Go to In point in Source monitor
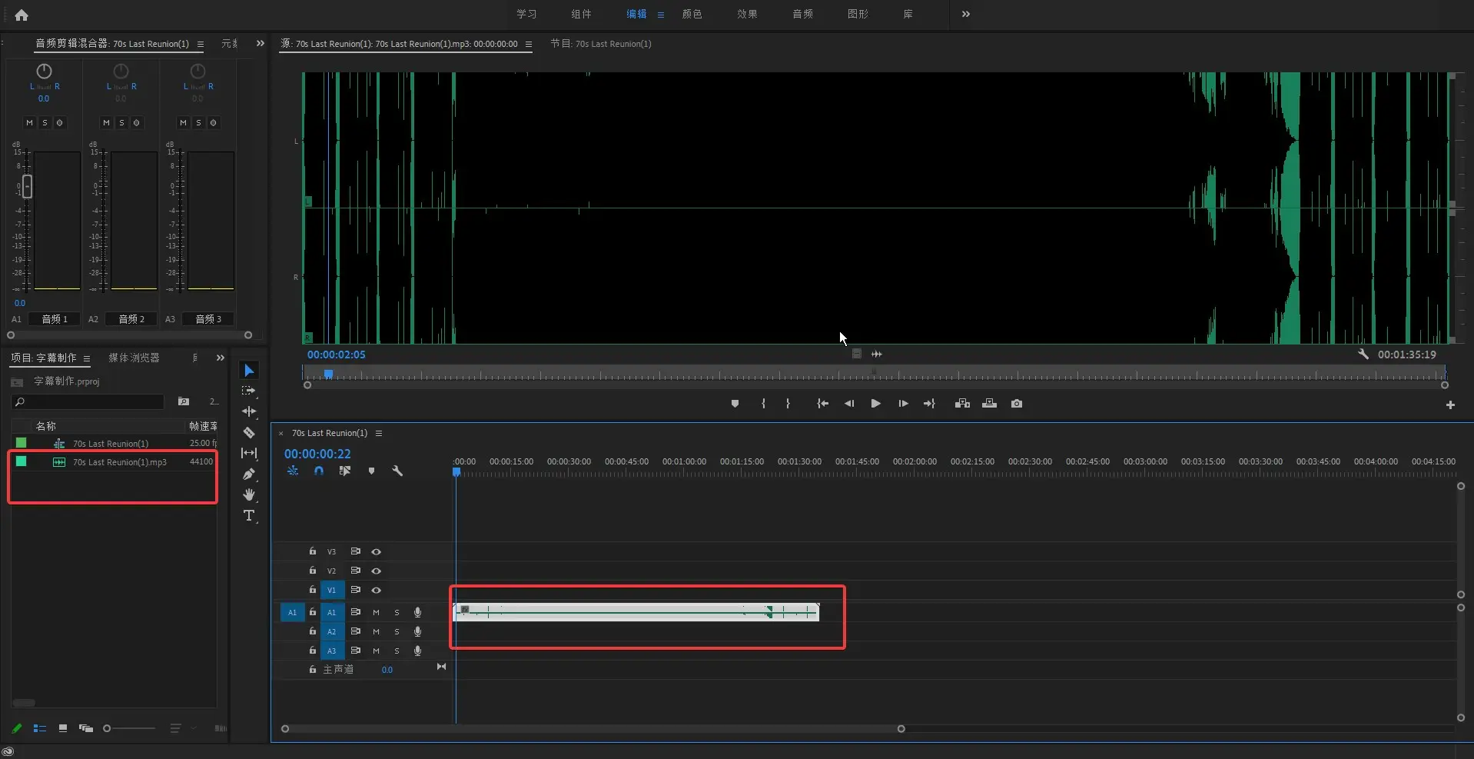Viewport: 1474px width, 759px height. 822,404
